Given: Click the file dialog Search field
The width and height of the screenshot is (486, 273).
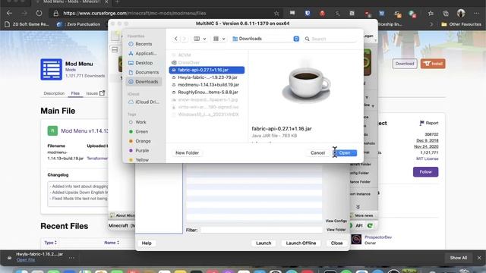Looking at the screenshot, I should click(x=330, y=39).
